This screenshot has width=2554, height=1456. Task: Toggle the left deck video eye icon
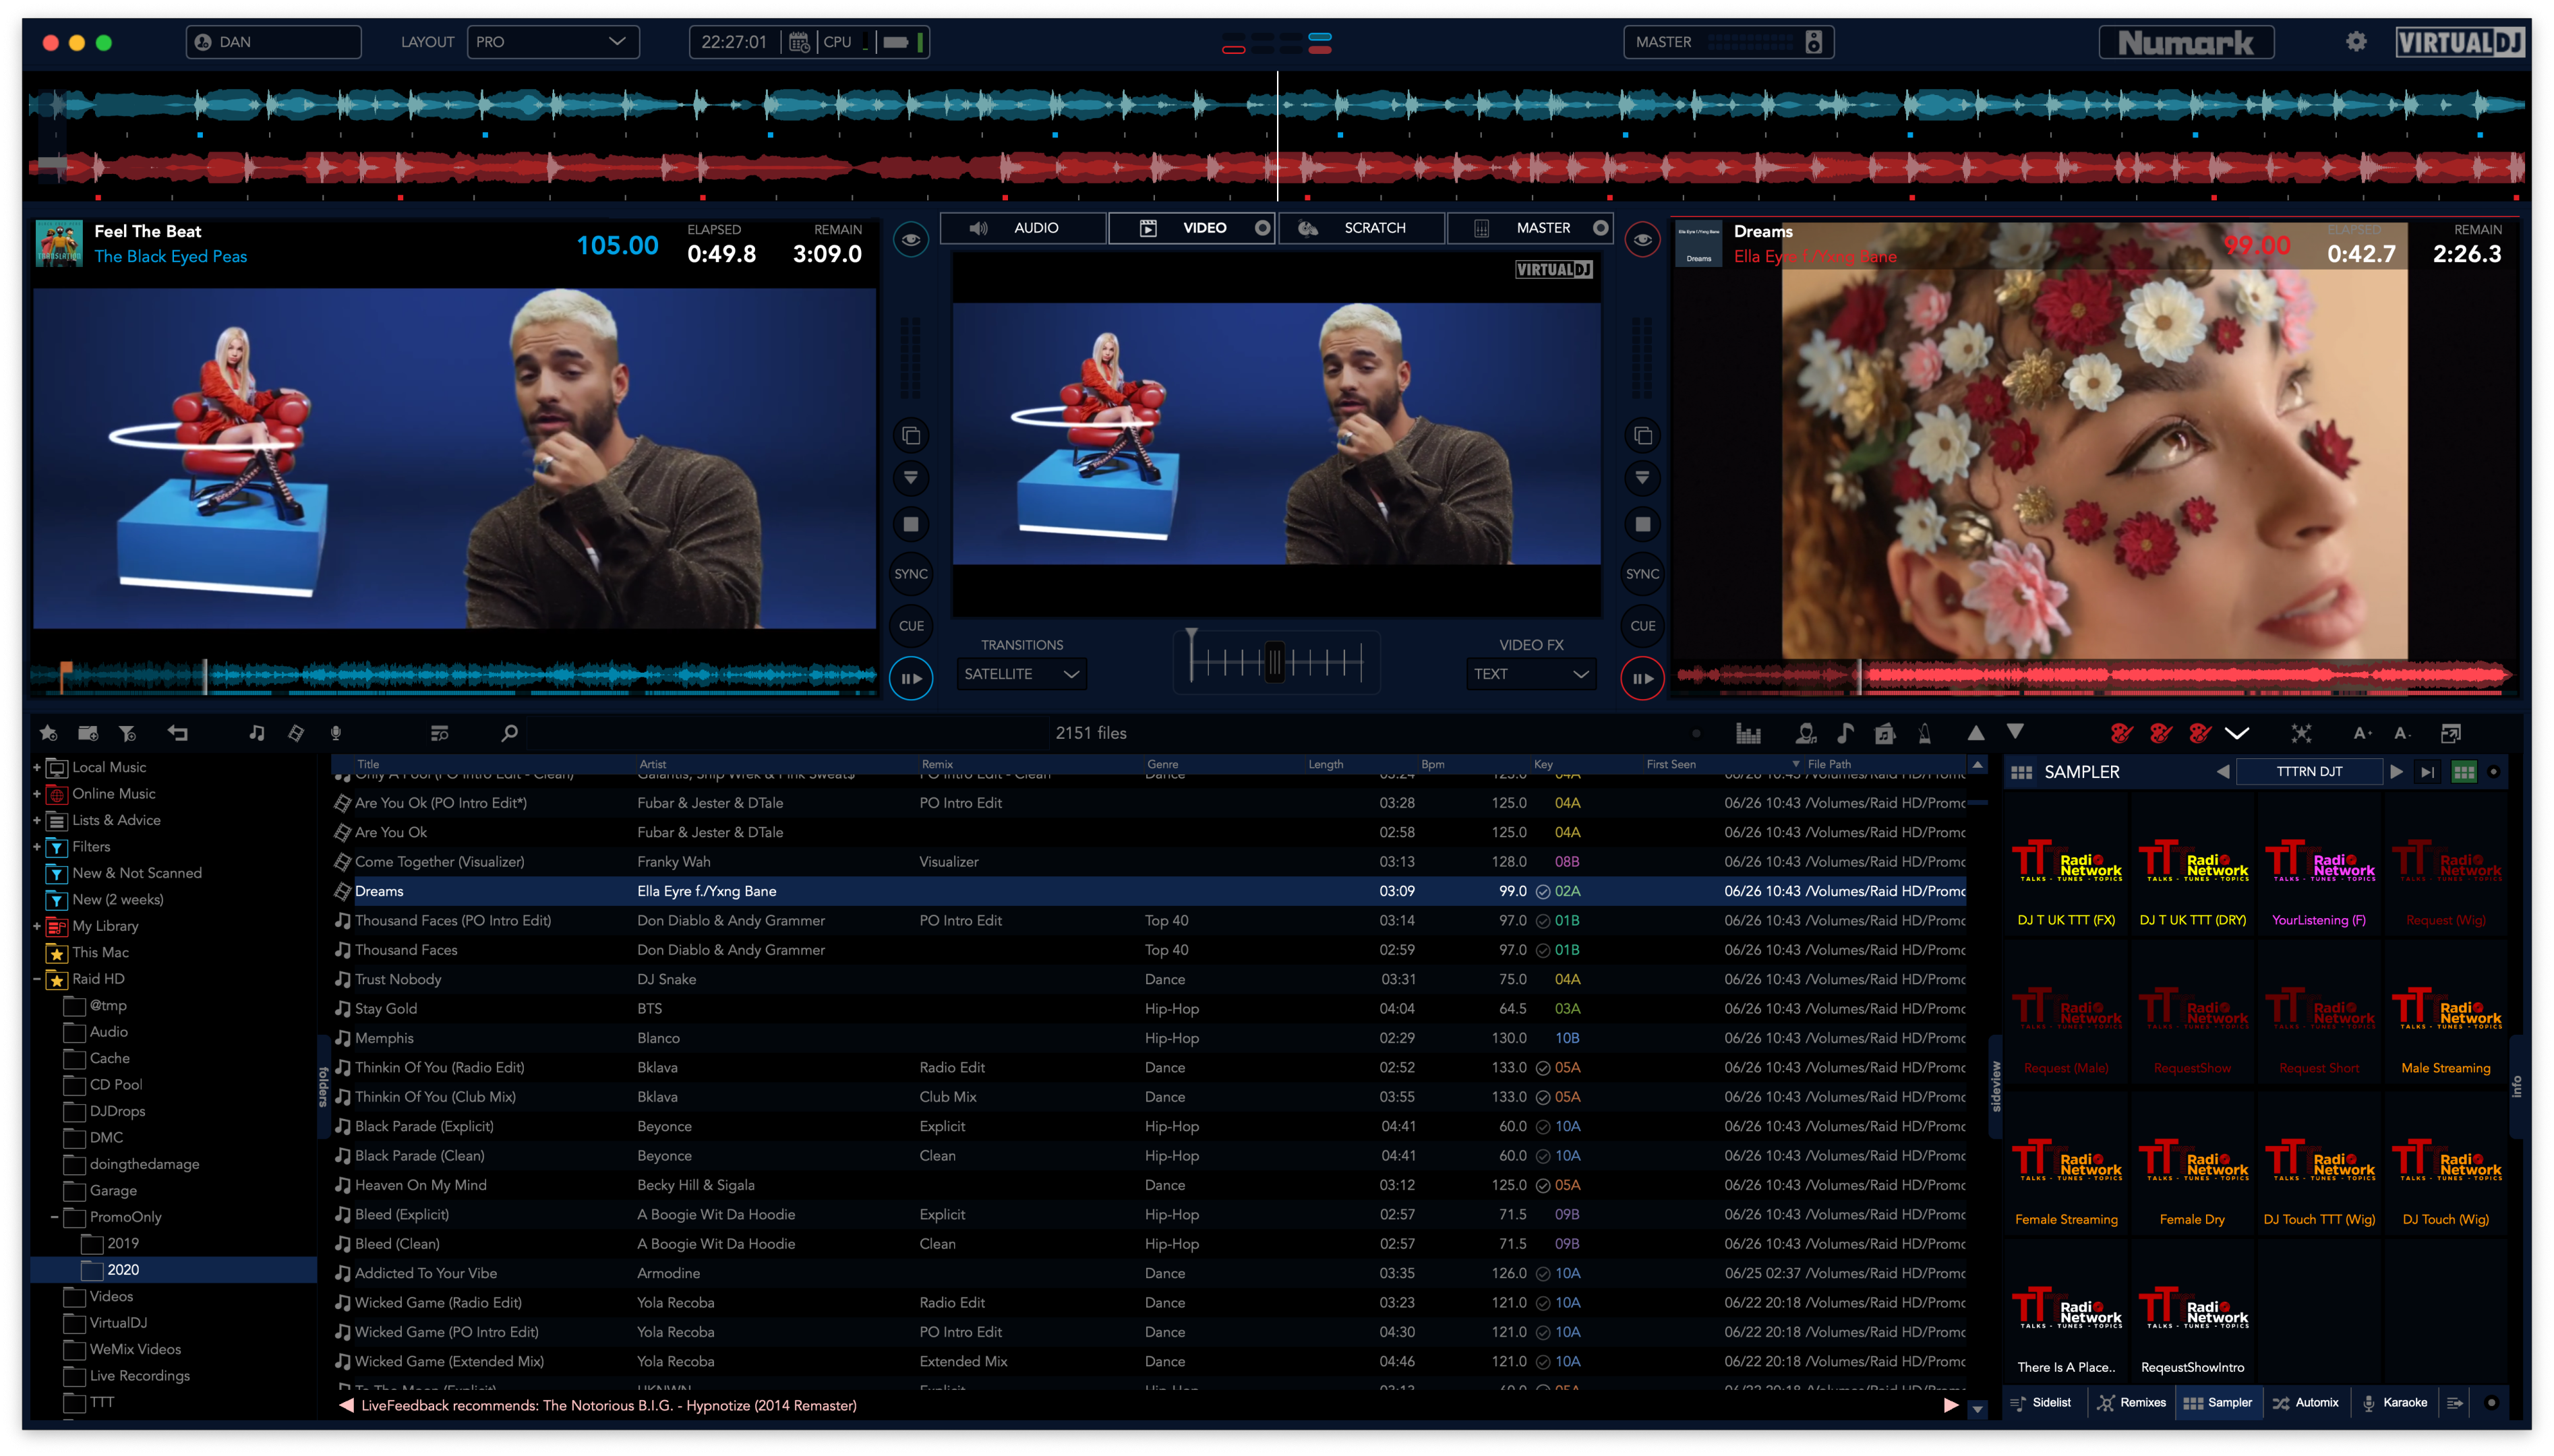click(910, 240)
